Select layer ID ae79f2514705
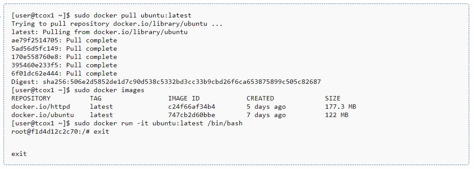 coord(35,40)
